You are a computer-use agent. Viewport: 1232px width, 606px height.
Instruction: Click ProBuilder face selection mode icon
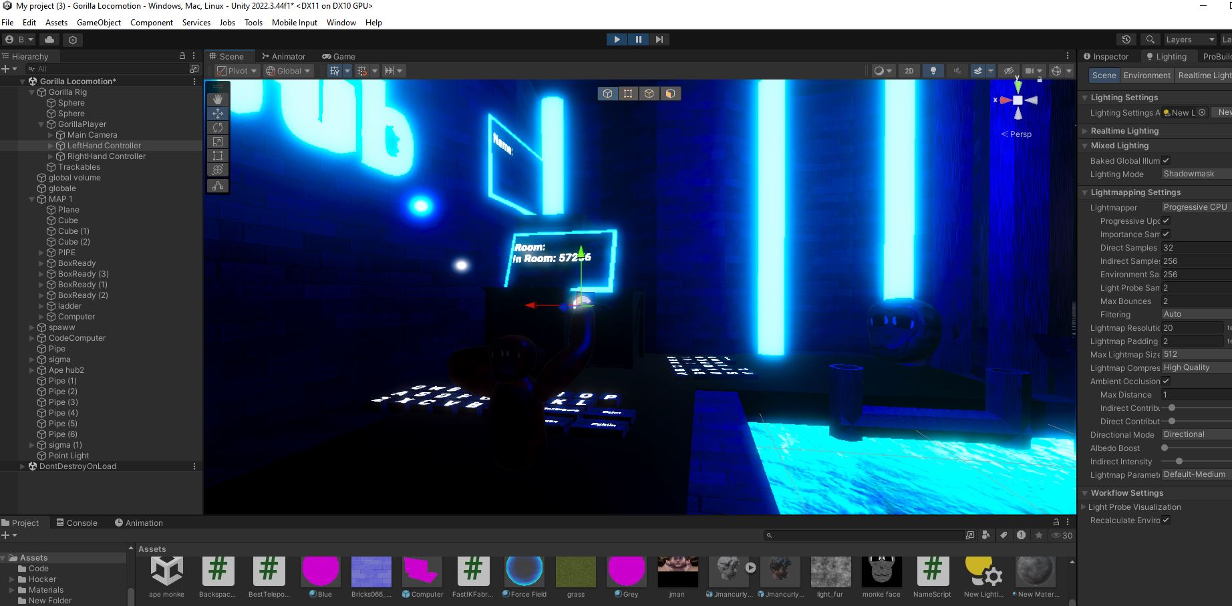[670, 94]
